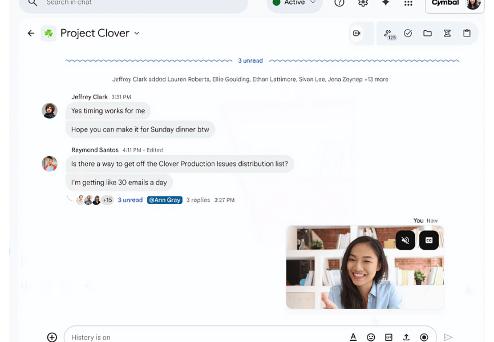
Task: Jump to the 3 unread divider label
Action: point(250,60)
